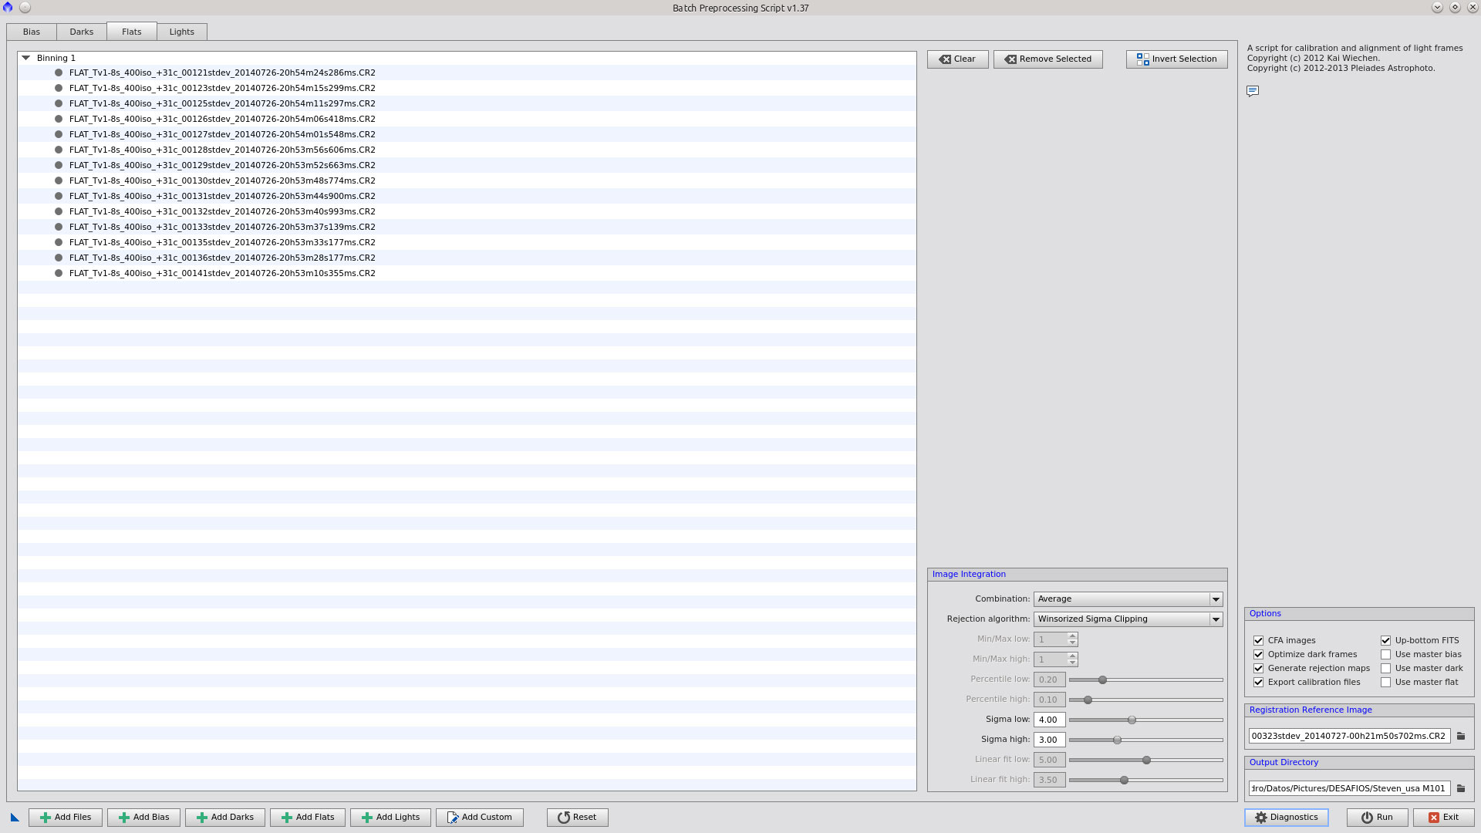Image resolution: width=1481 pixels, height=833 pixels.
Task: Click Invert Selection button
Action: click(x=1176, y=59)
